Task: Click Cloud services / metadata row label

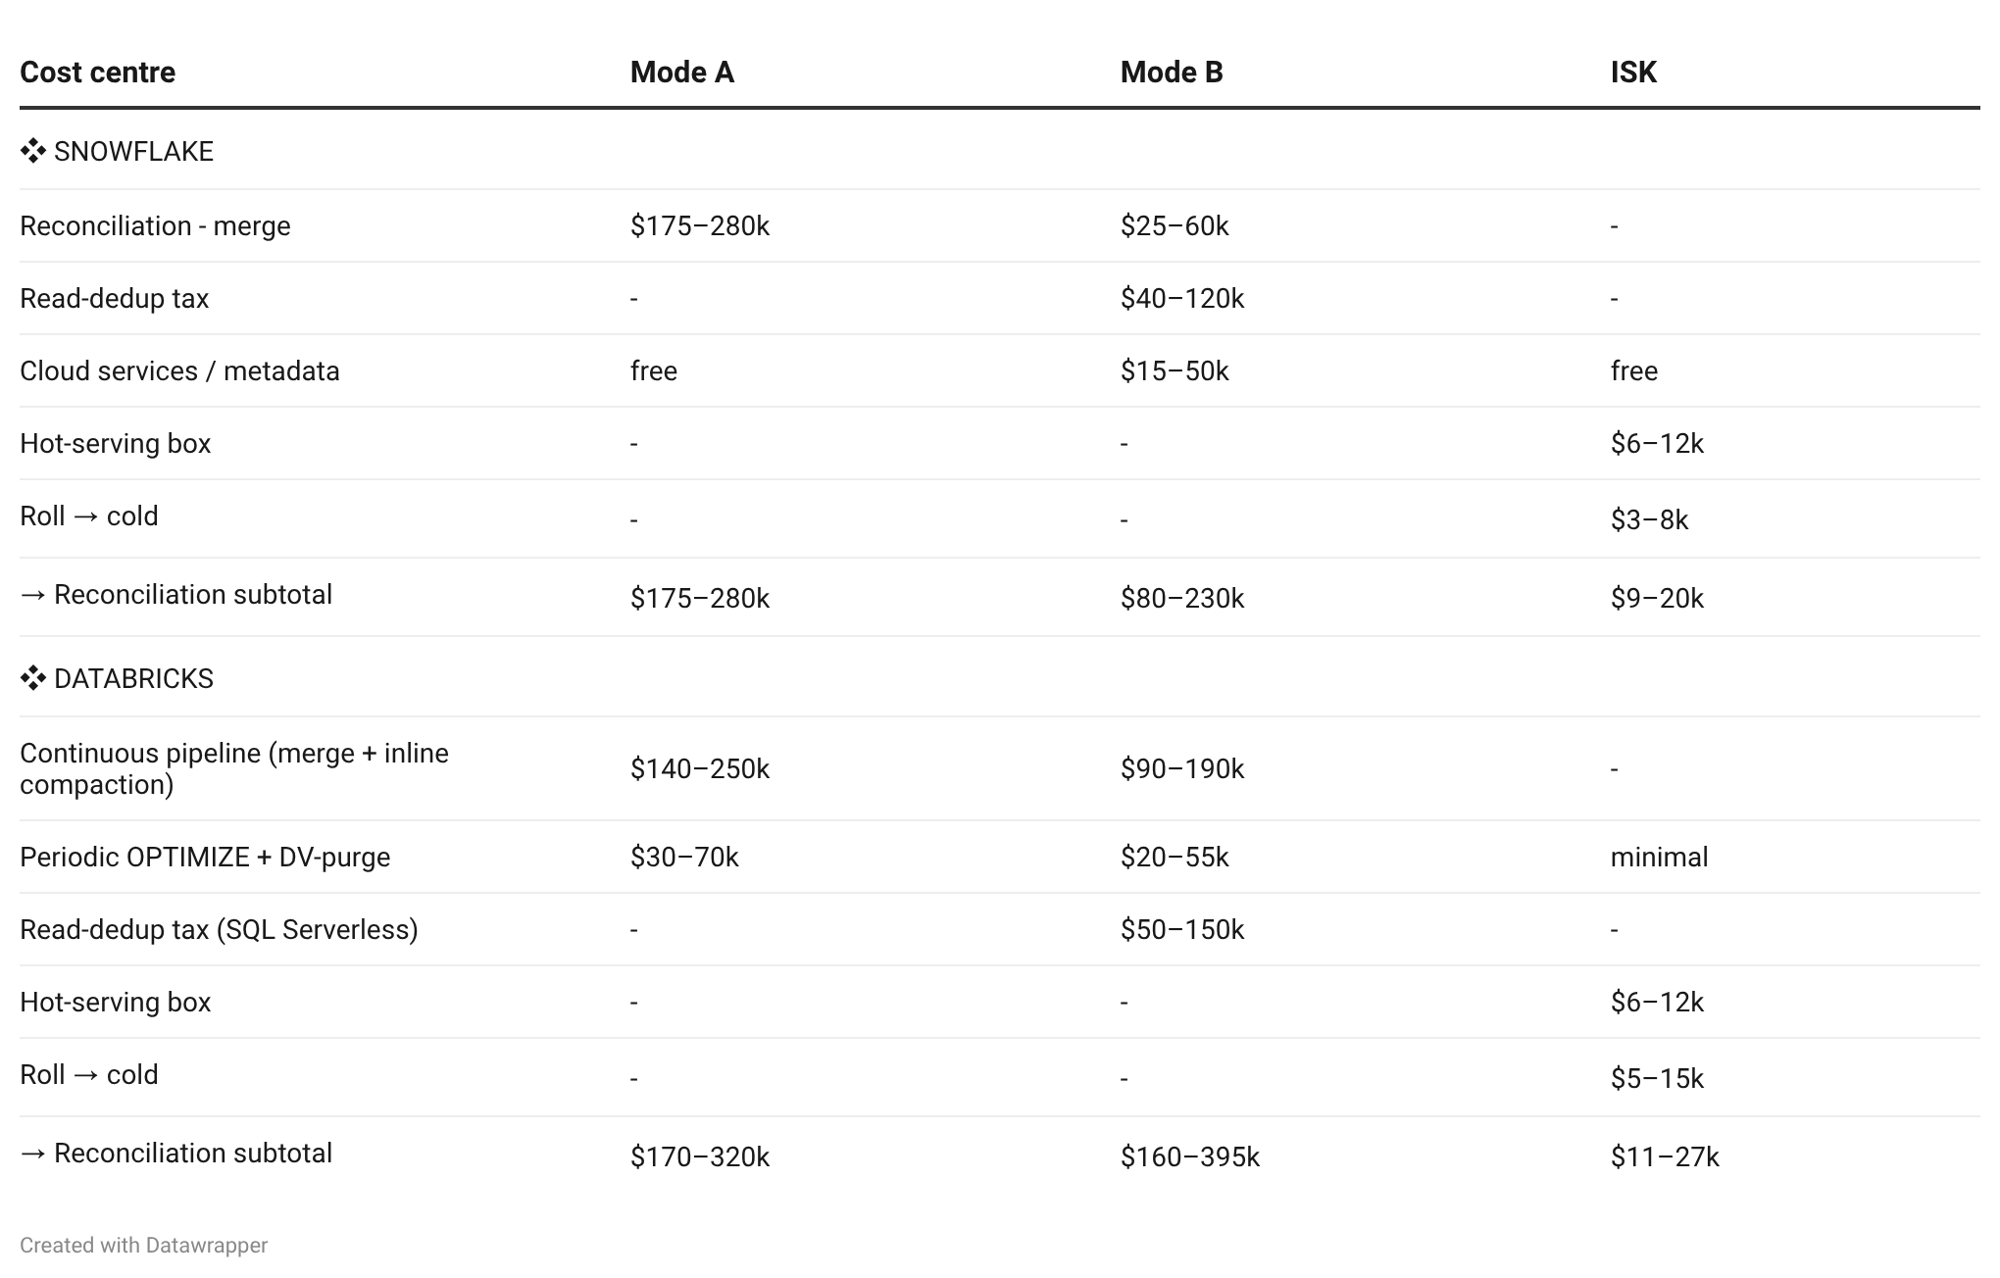Action: pyautogui.click(x=180, y=370)
